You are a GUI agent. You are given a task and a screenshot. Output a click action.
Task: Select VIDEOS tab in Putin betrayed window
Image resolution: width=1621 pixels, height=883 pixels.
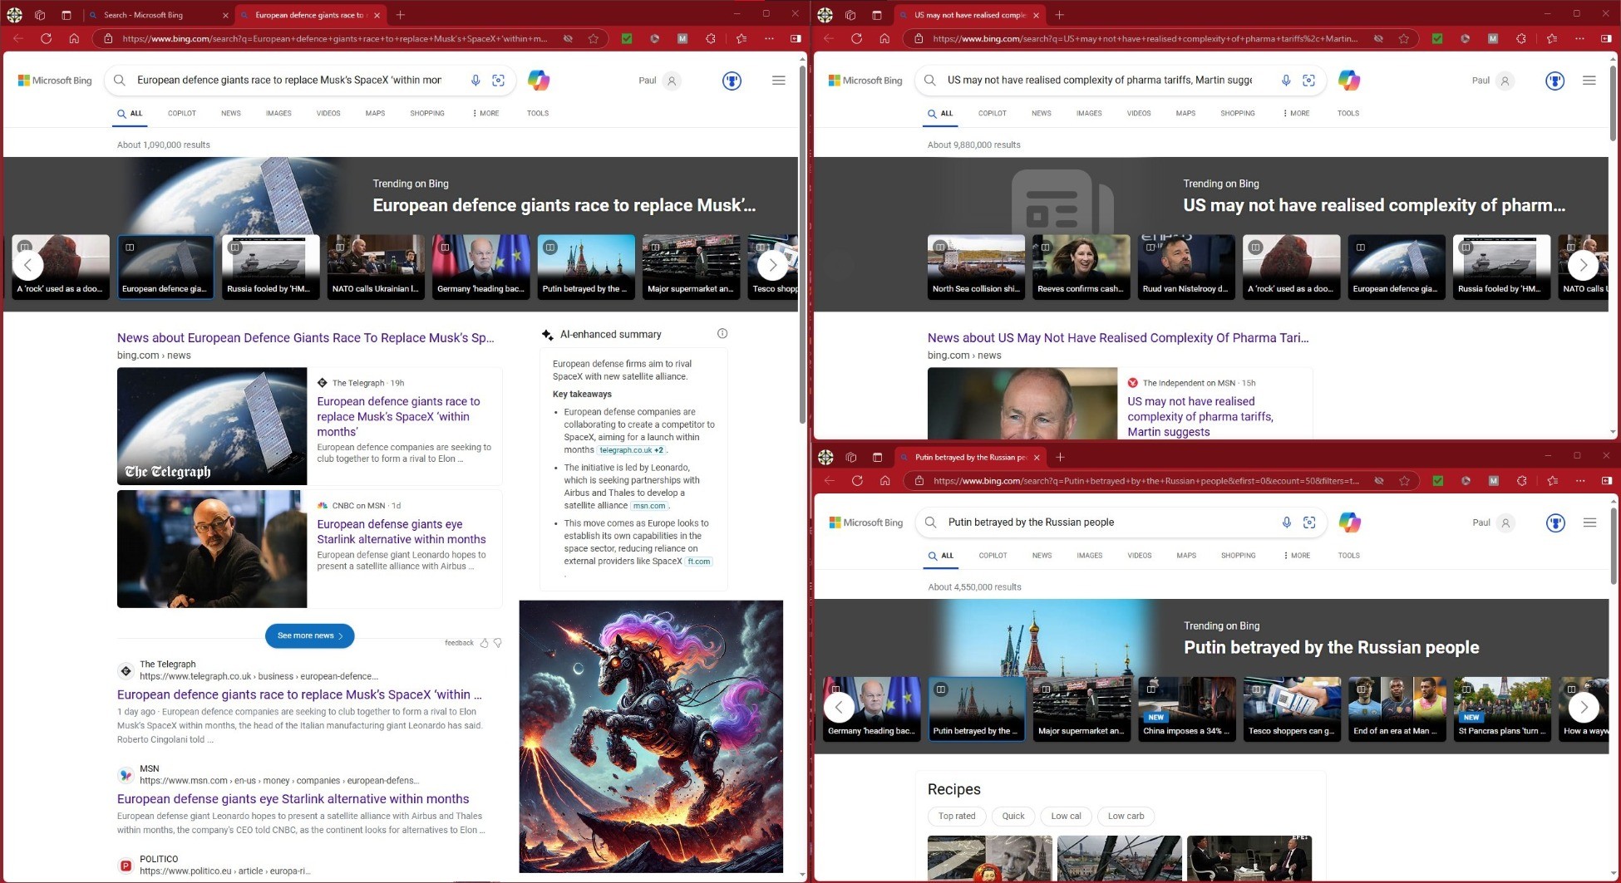point(1140,555)
